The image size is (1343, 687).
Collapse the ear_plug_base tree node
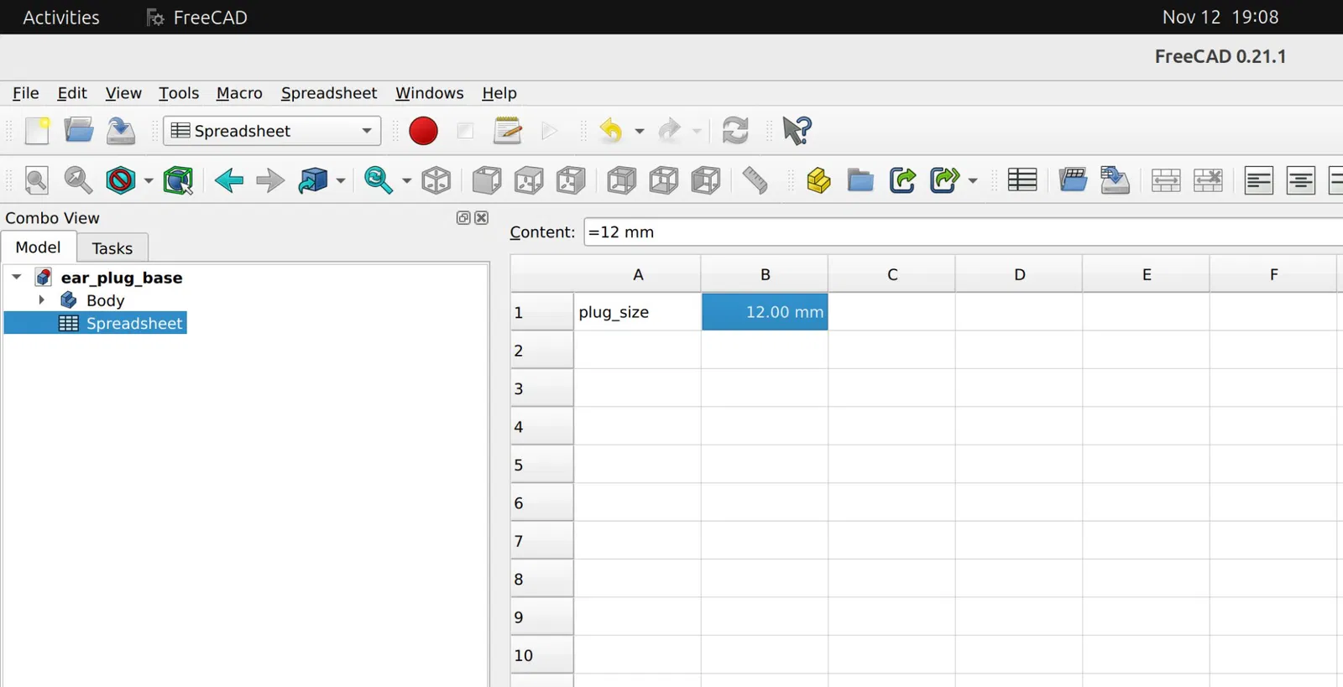[17, 277]
